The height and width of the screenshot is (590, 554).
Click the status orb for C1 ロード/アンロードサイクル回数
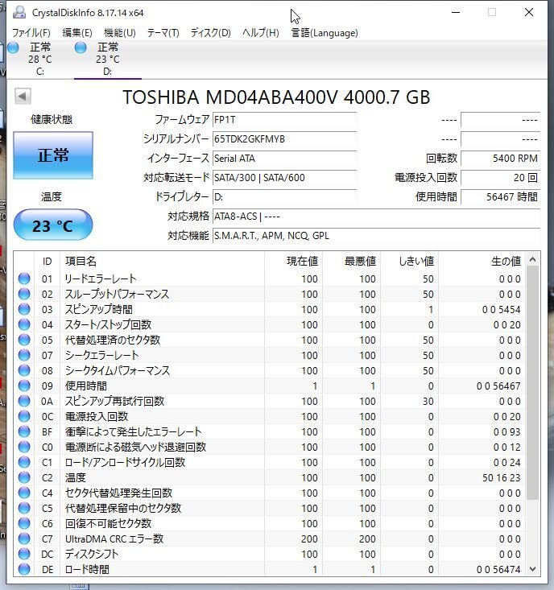24,462
